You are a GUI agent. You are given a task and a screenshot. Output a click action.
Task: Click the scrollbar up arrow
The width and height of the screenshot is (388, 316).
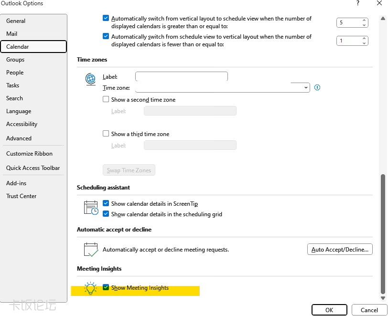coord(383,18)
